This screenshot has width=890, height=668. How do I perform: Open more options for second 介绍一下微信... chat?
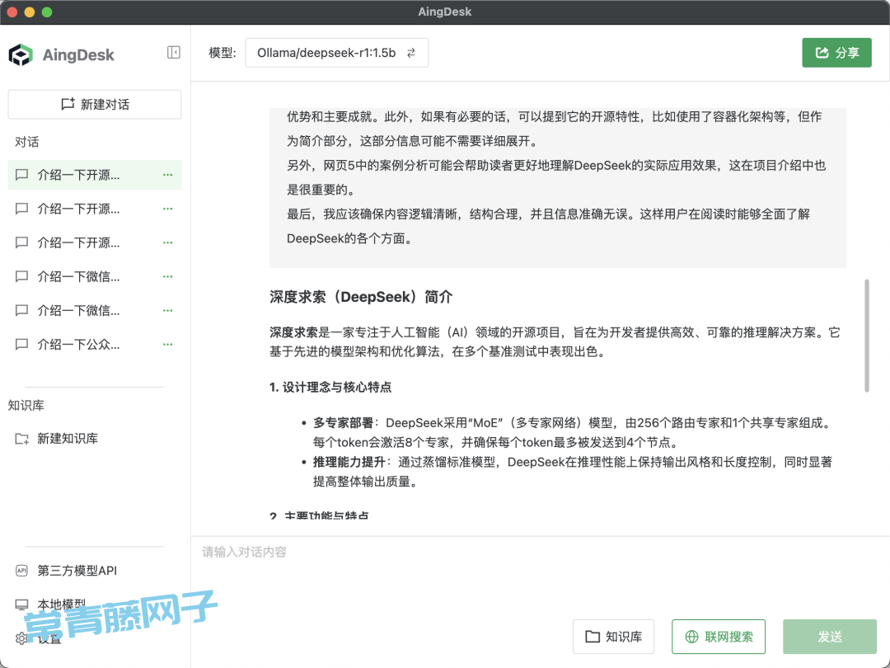pyautogui.click(x=168, y=311)
